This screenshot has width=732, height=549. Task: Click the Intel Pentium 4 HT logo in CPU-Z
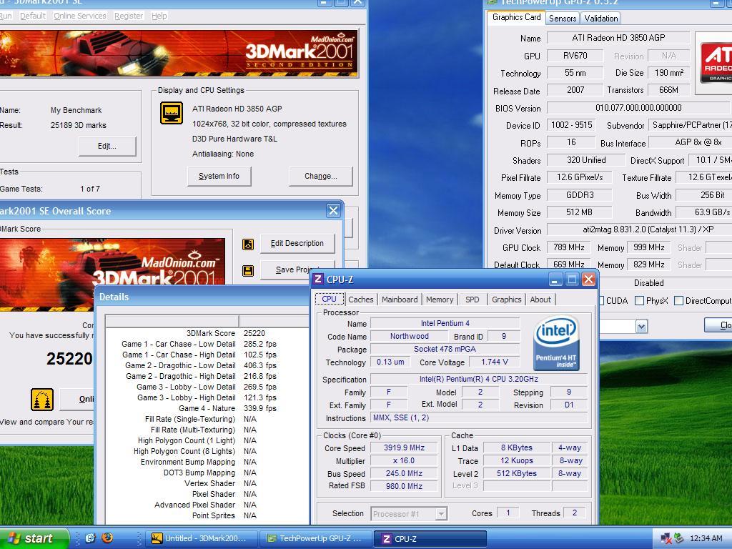pos(556,343)
